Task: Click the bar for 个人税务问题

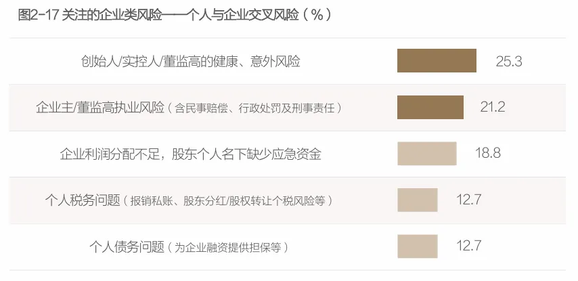Action: pos(418,200)
